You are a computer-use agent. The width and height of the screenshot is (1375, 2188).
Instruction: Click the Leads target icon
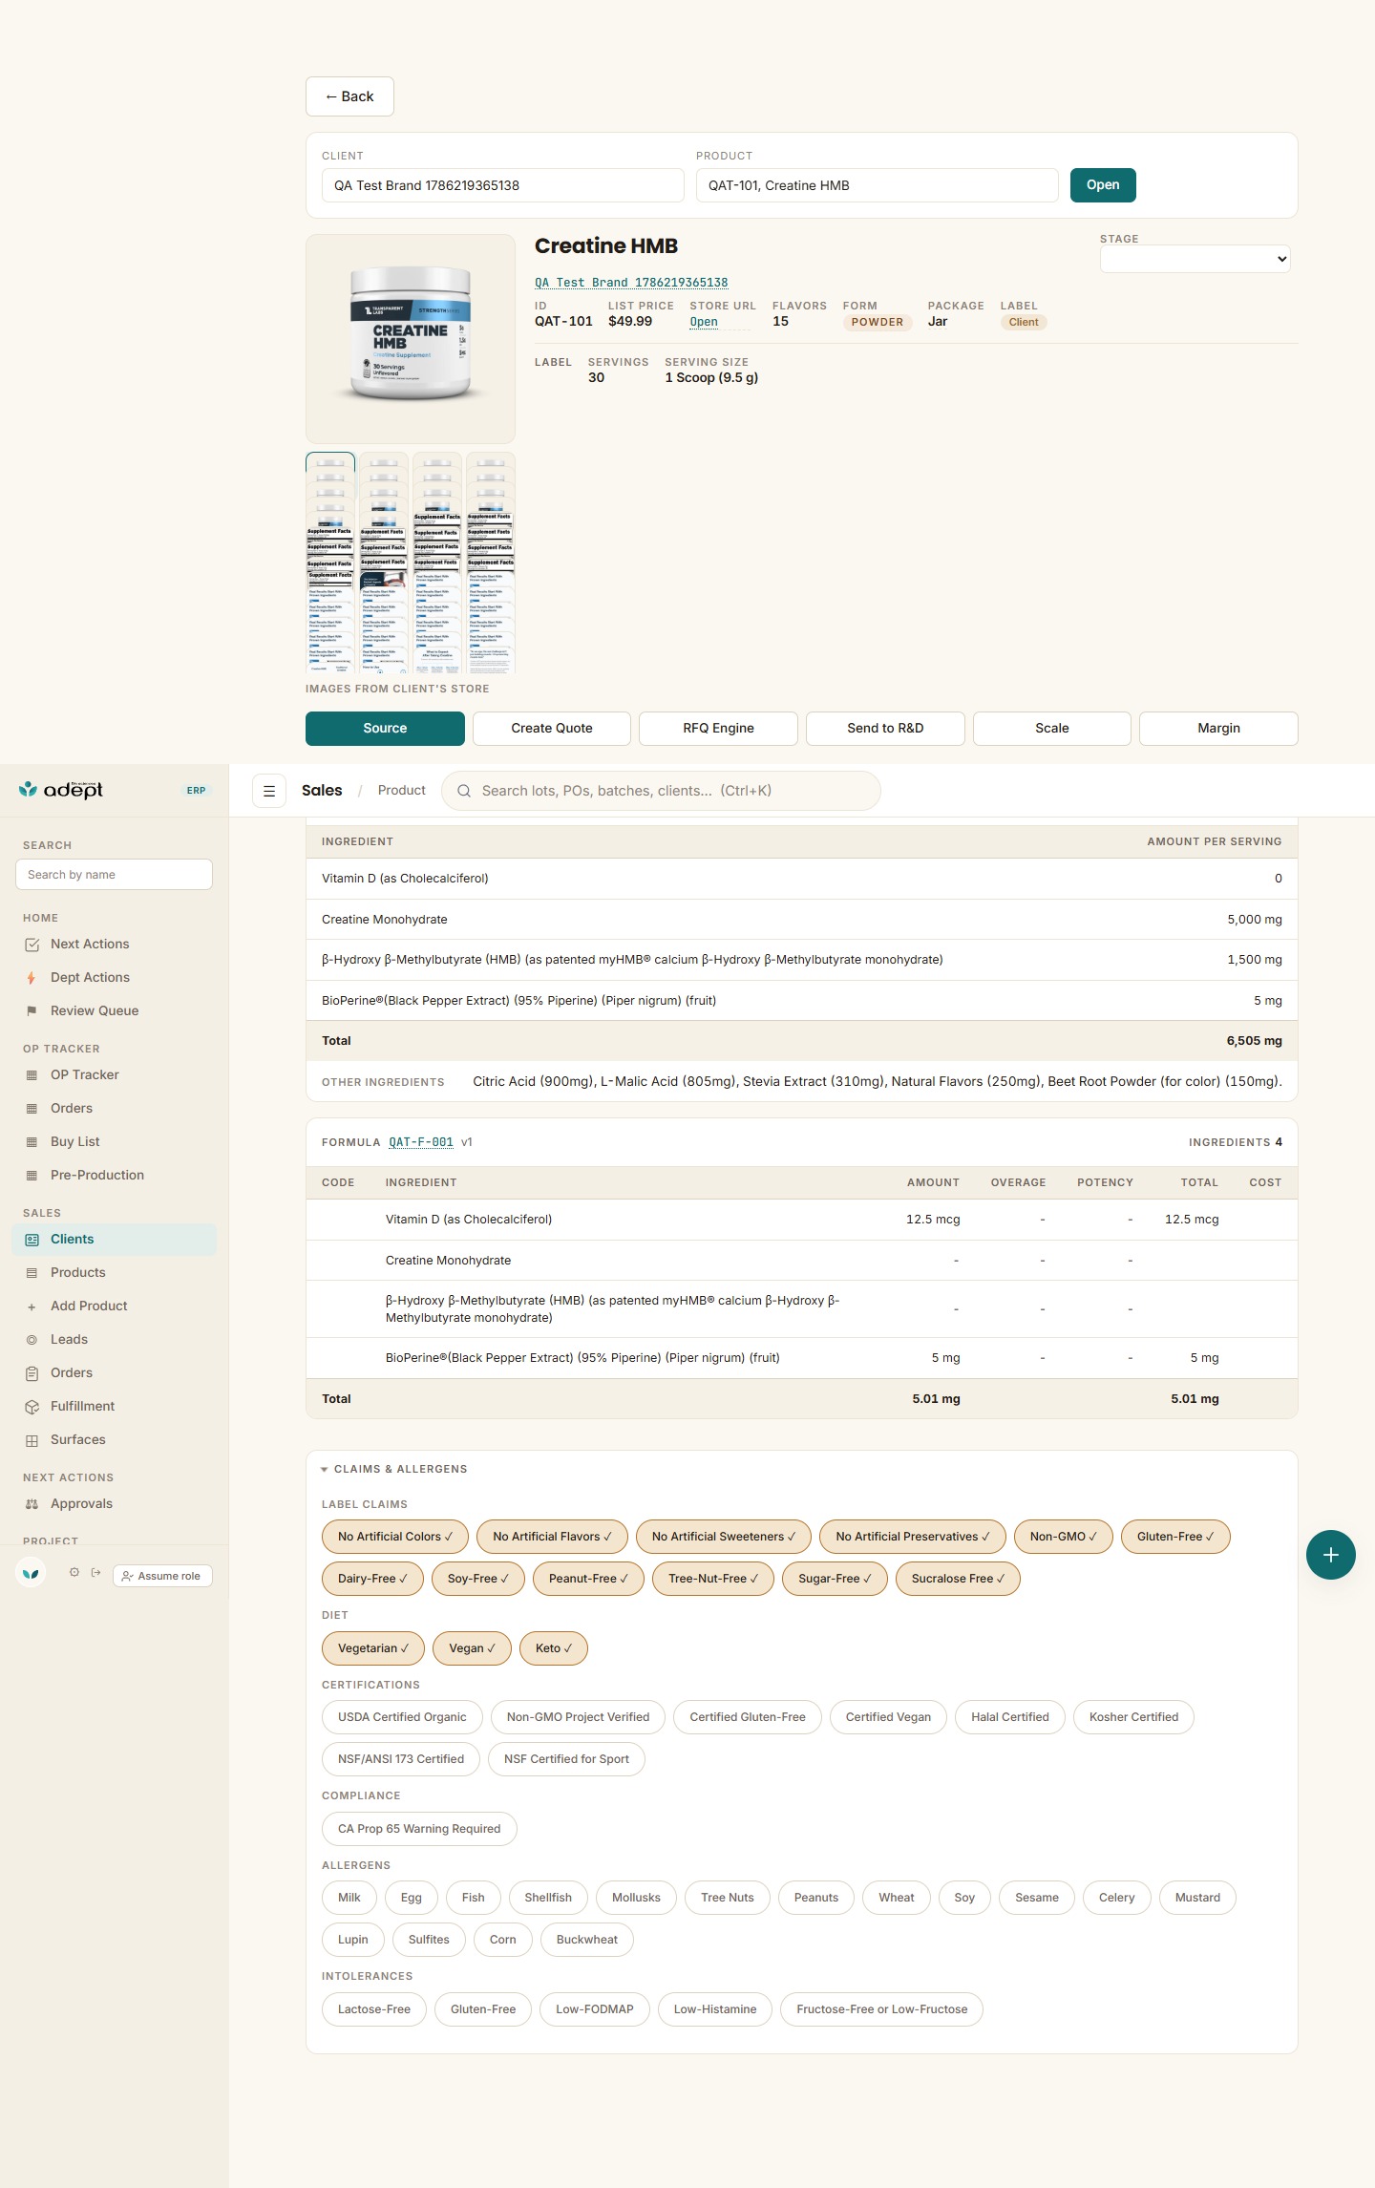point(32,1340)
